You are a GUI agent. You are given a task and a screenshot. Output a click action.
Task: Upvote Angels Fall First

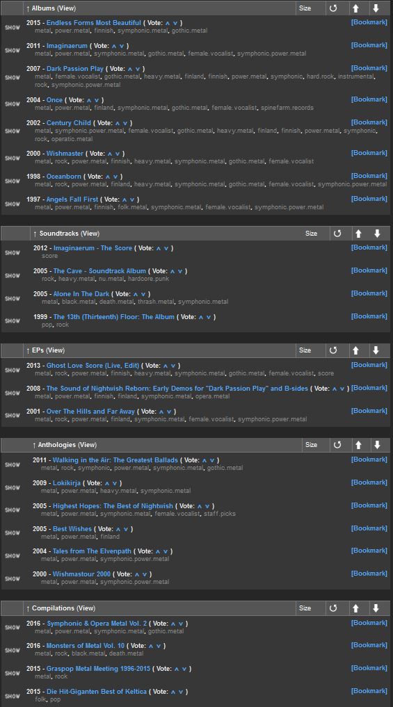point(125,200)
